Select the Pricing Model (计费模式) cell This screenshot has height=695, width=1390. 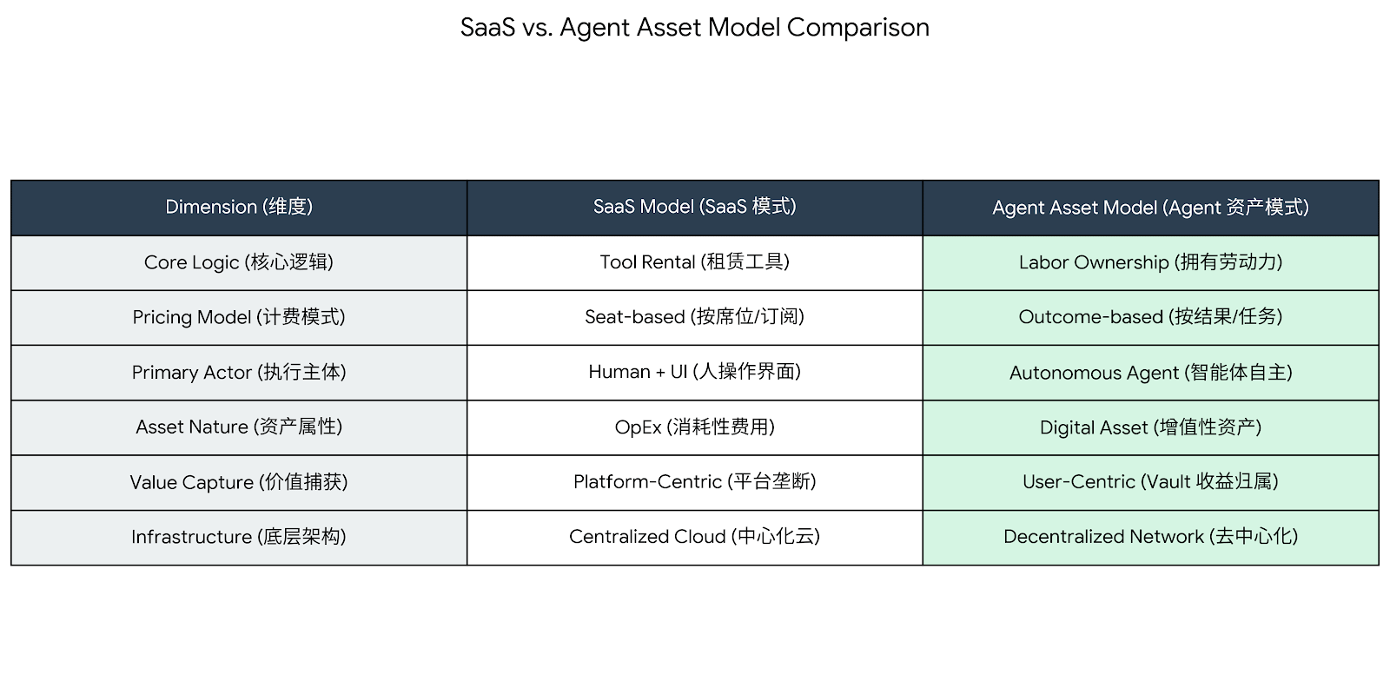point(239,317)
